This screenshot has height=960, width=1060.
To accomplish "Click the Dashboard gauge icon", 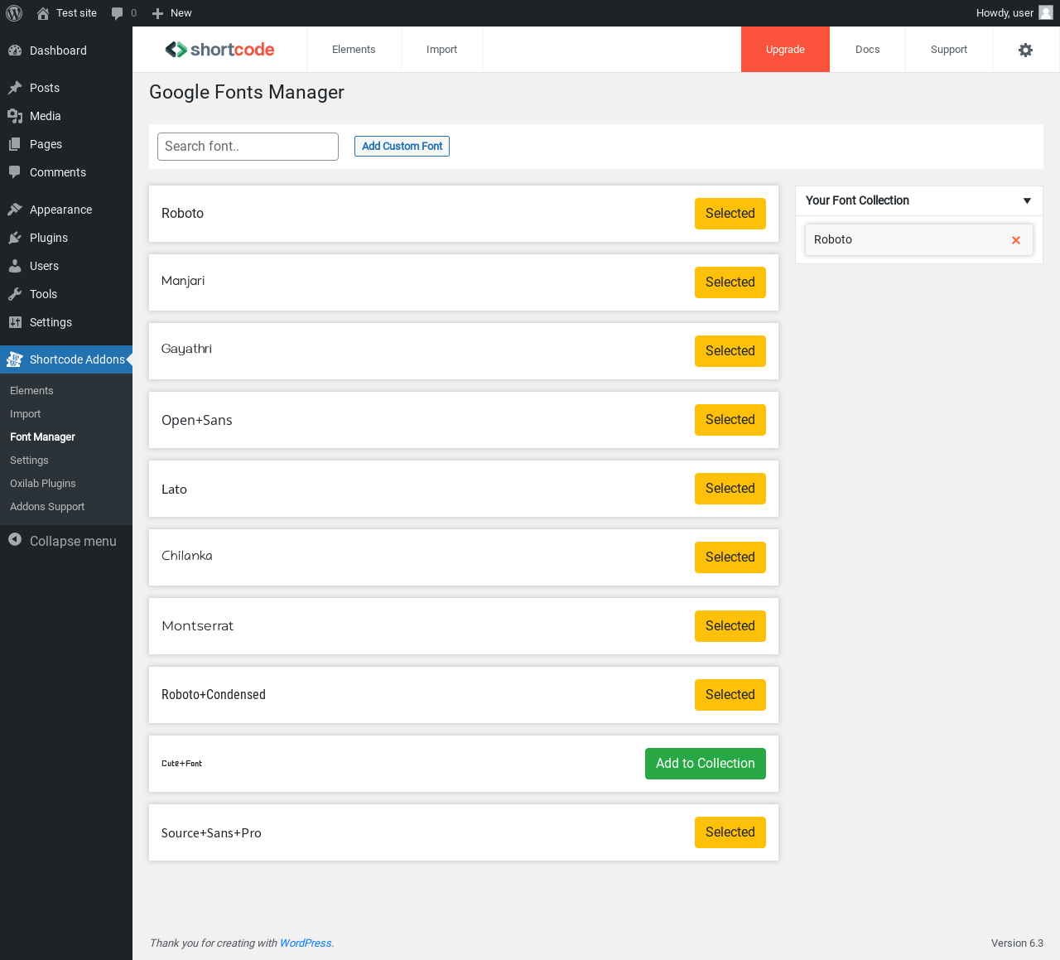I will pyautogui.click(x=15, y=51).
